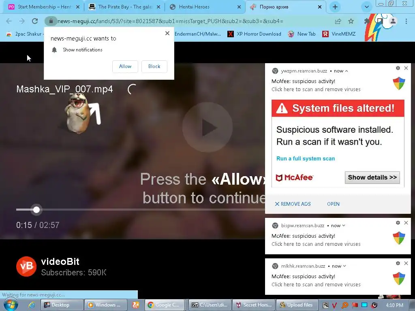
Task: Click the Run a full system scan link
Action: (306, 158)
